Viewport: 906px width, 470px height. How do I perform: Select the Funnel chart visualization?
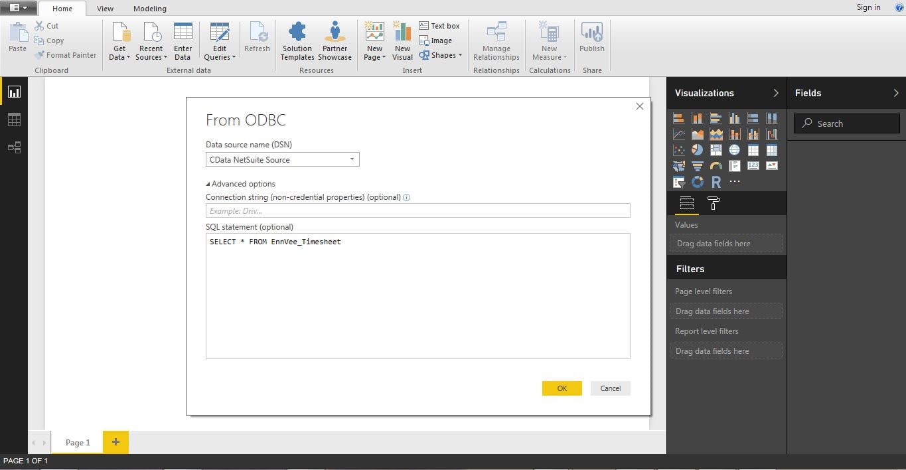point(697,165)
